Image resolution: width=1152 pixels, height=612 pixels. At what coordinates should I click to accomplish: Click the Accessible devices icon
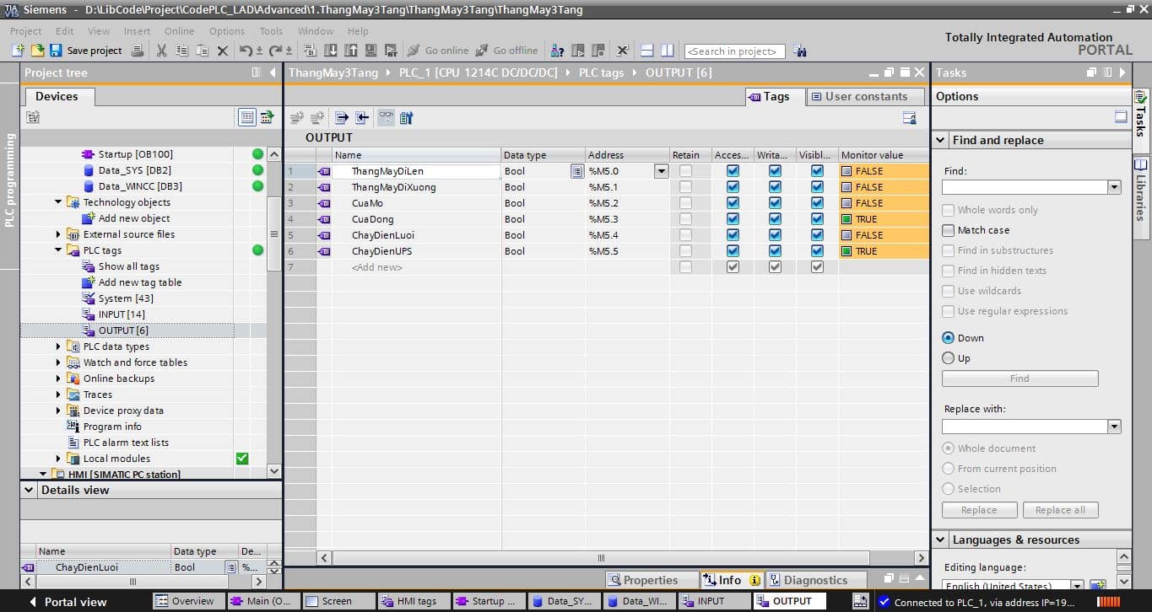click(558, 51)
